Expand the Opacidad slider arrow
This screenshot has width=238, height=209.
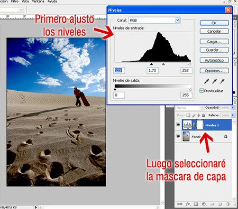[233, 107]
